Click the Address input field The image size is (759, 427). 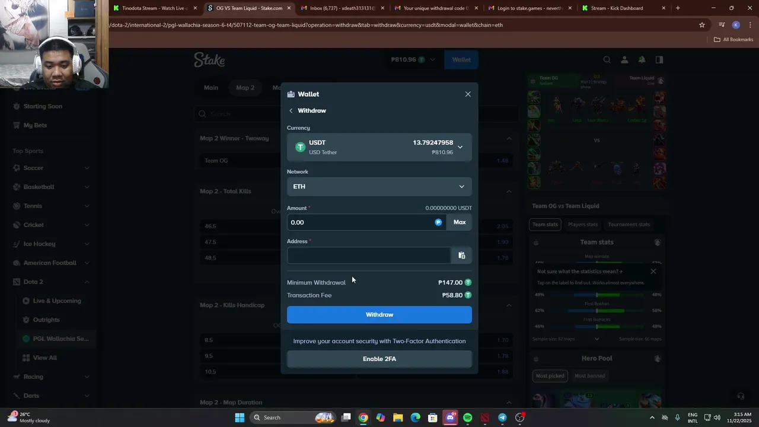[369, 256]
